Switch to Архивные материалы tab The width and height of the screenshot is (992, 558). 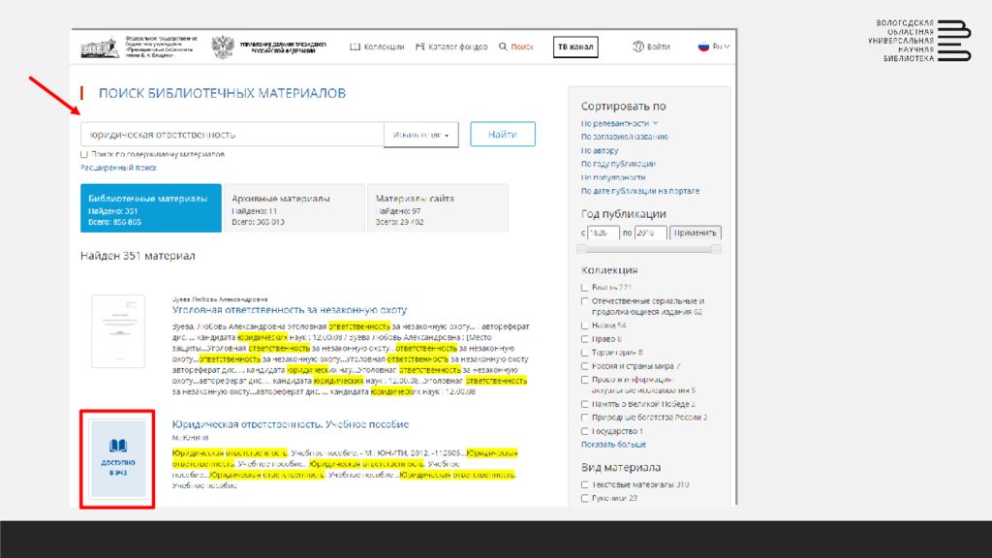pyautogui.click(x=294, y=208)
